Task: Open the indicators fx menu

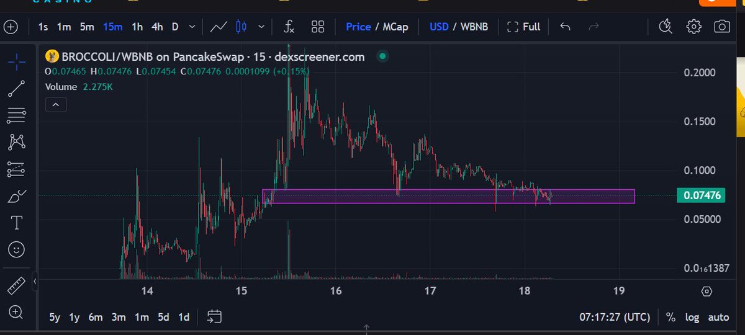Action: pyautogui.click(x=289, y=27)
